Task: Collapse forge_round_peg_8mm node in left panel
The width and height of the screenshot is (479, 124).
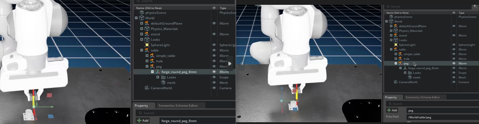Action: [152, 72]
